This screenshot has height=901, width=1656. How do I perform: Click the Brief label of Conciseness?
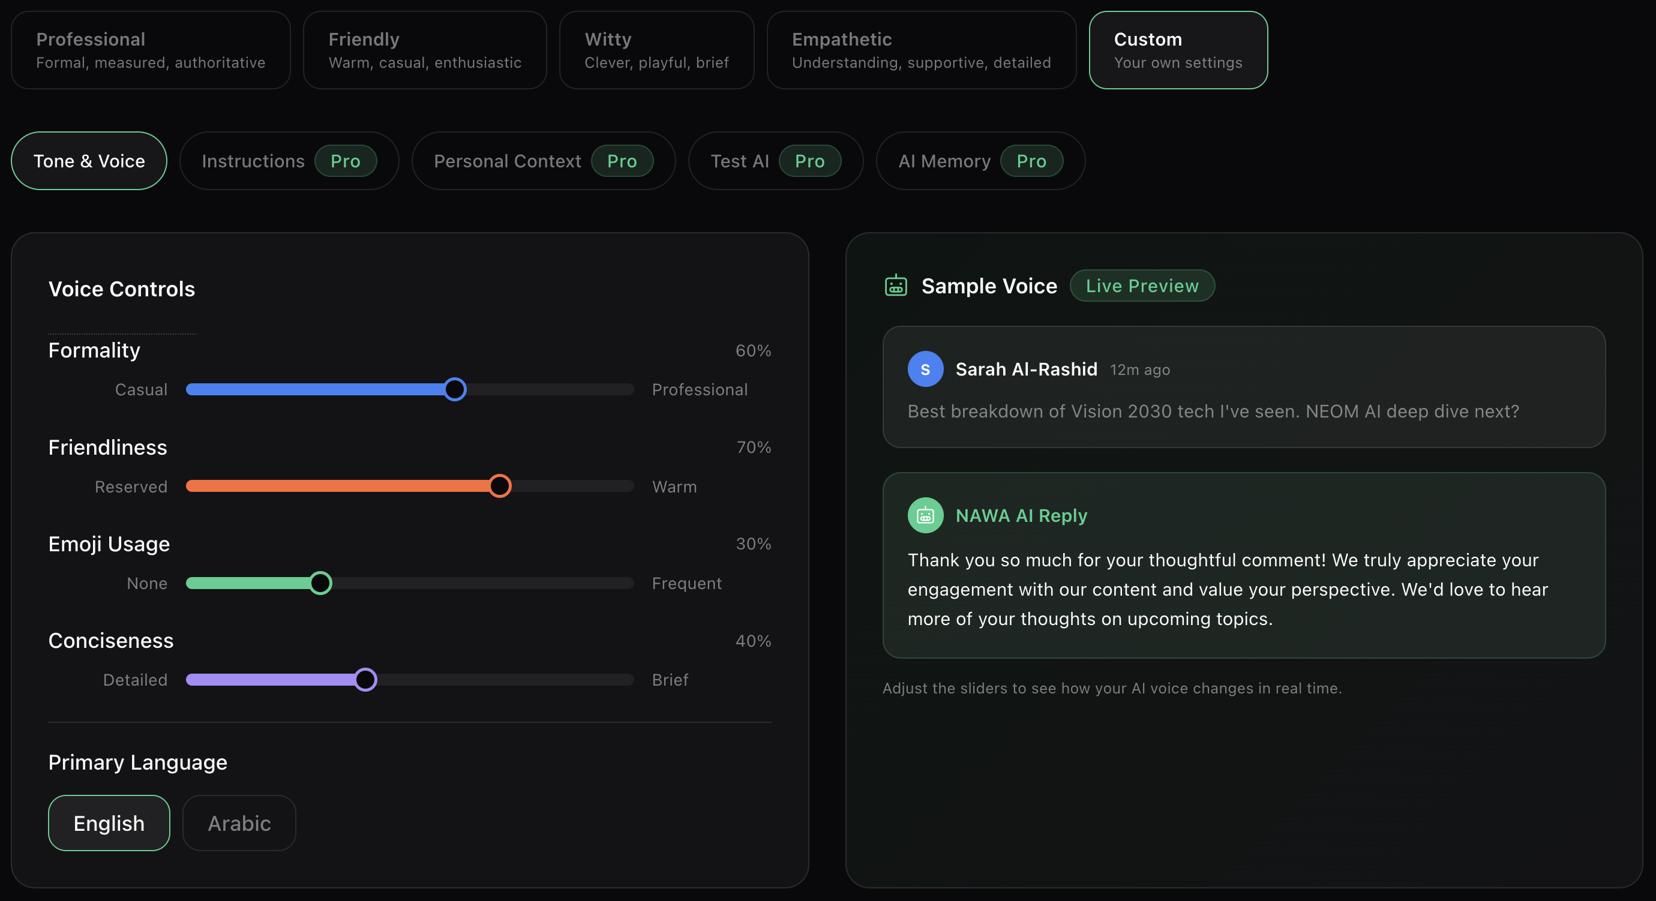pyautogui.click(x=670, y=680)
